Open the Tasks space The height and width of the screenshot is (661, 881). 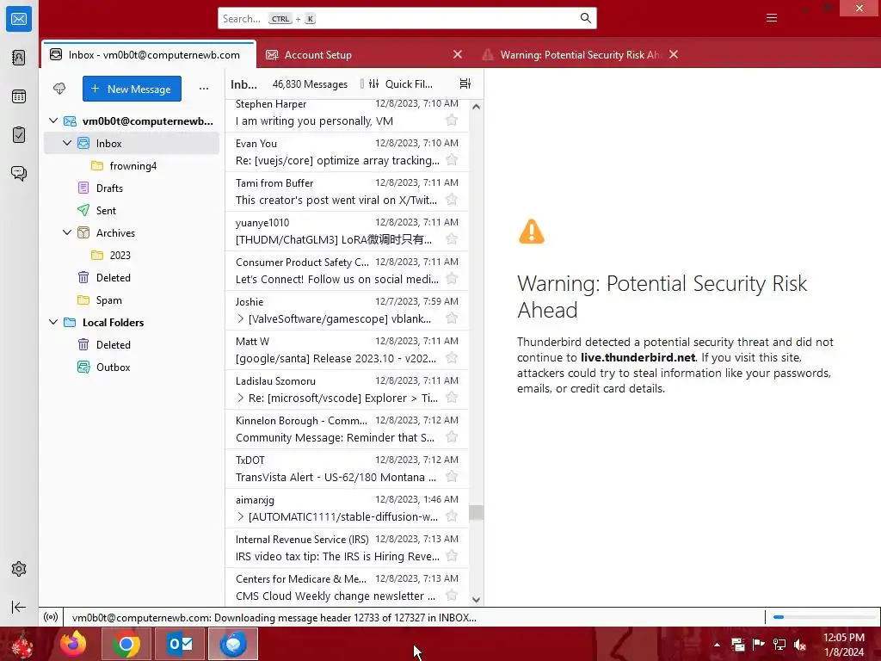click(19, 135)
